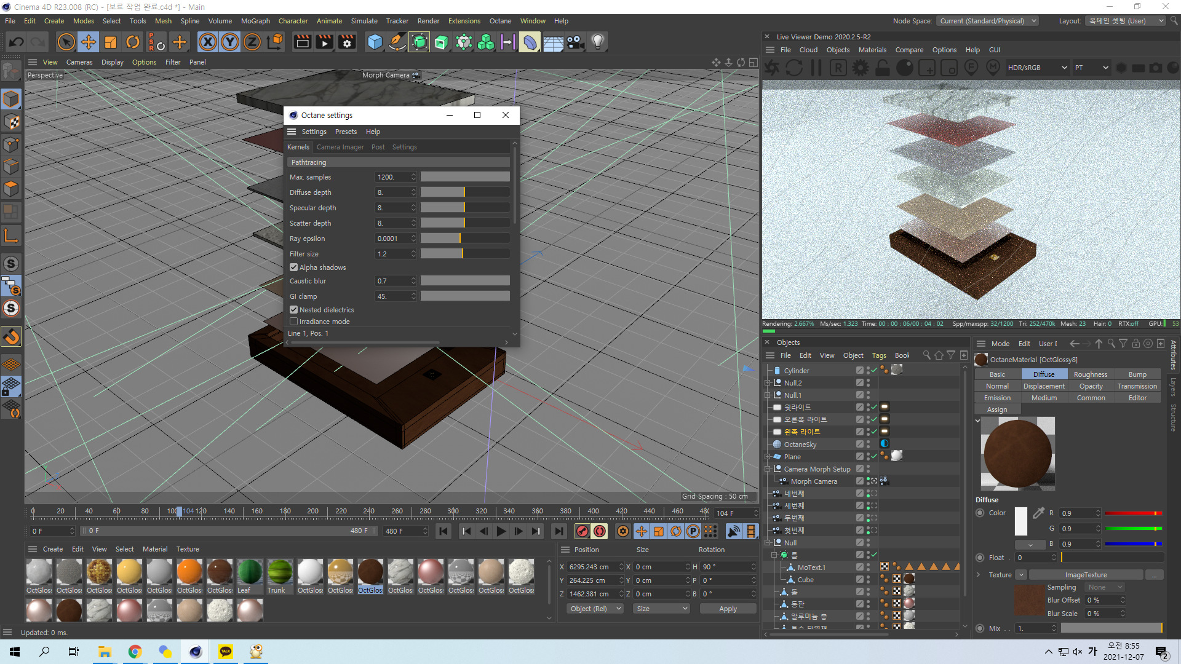The image size is (1181, 664).
Task: Click the white diffuse color swatch
Action: click(x=1020, y=521)
